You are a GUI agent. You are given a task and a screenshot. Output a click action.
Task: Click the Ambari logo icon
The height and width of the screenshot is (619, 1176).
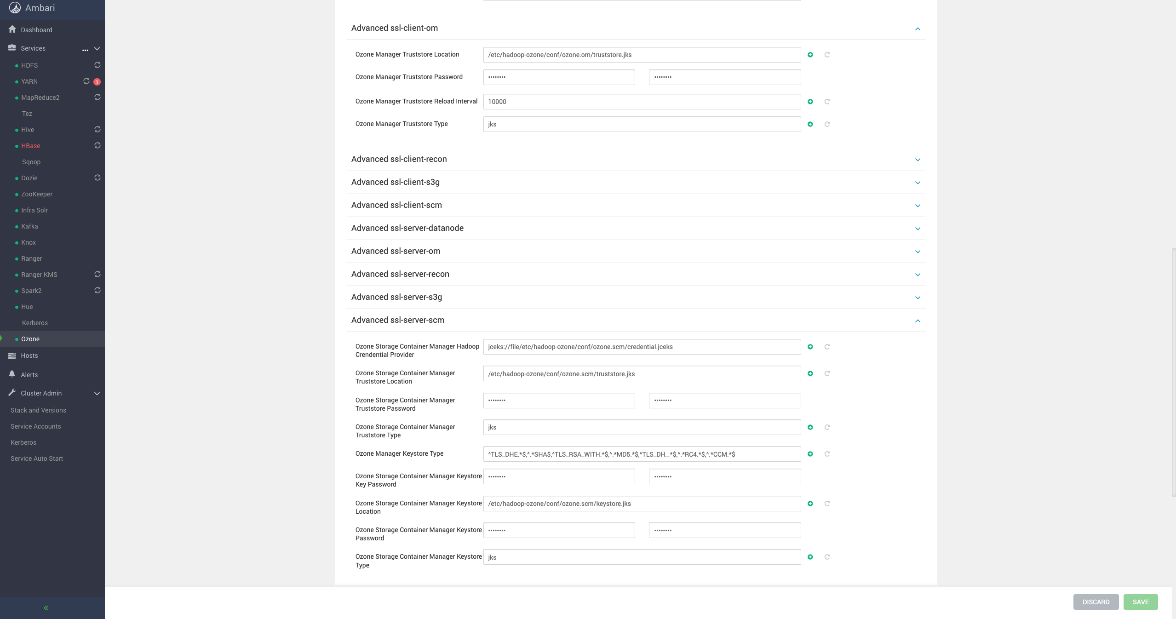pyautogui.click(x=15, y=8)
